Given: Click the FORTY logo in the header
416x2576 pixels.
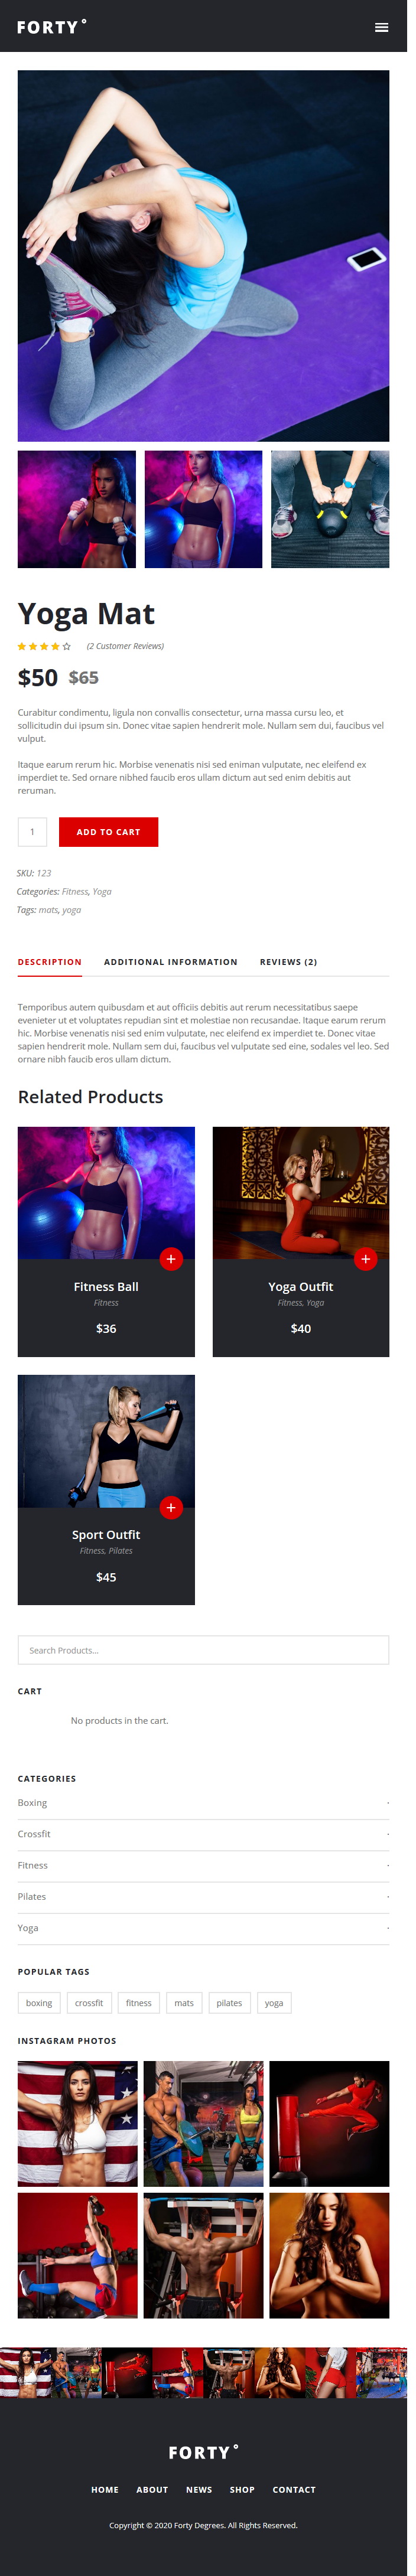Looking at the screenshot, I should click(52, 27).
